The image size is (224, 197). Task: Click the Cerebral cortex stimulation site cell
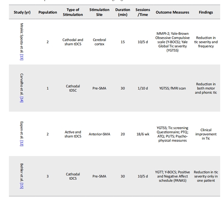click(x=99, y=42)
